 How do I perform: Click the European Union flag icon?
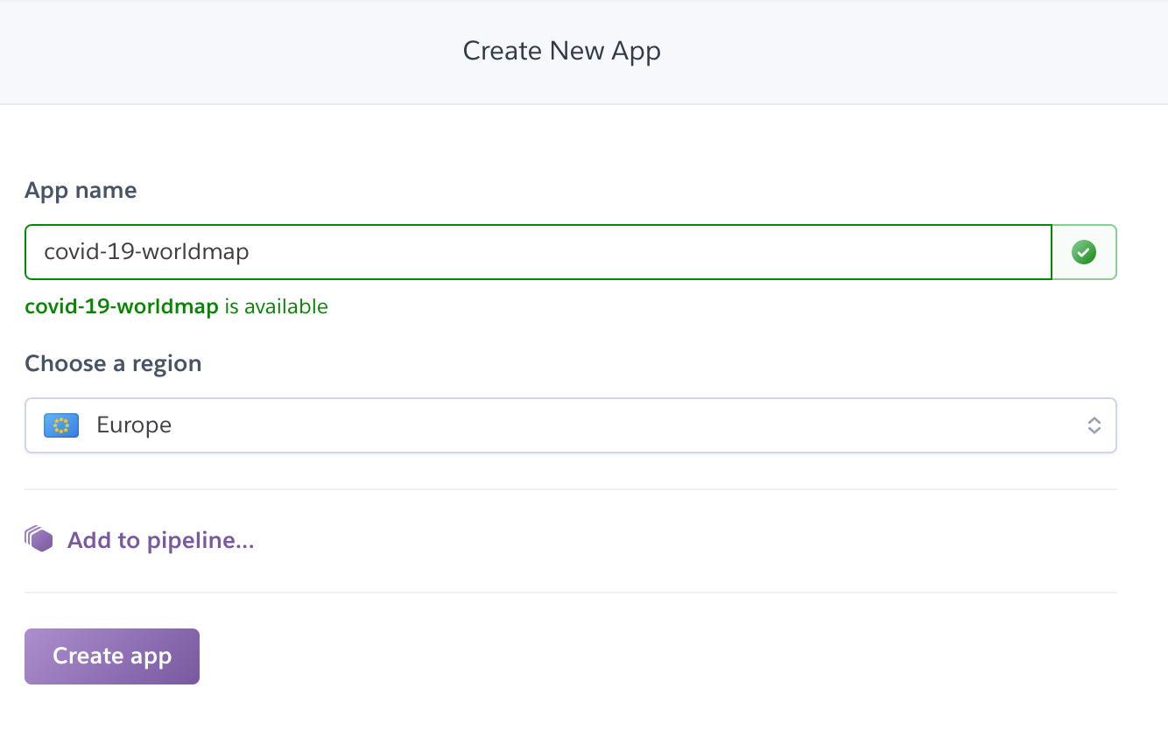tap(61, 425)
